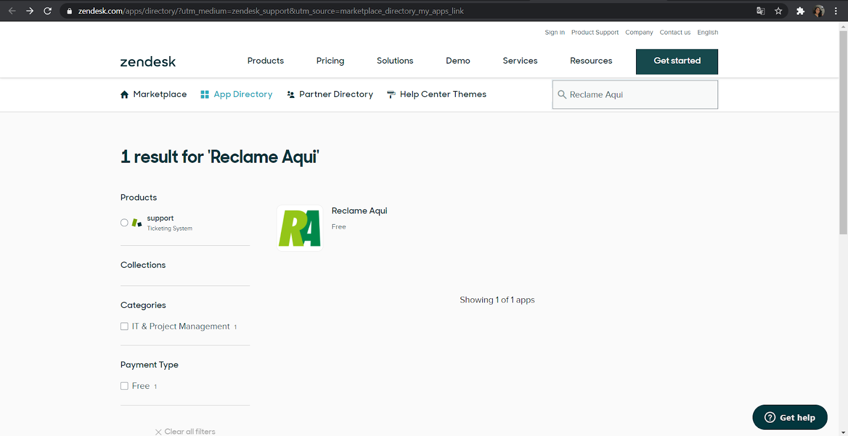Open the browser extensions puzzle icon

tap(800, 11)
